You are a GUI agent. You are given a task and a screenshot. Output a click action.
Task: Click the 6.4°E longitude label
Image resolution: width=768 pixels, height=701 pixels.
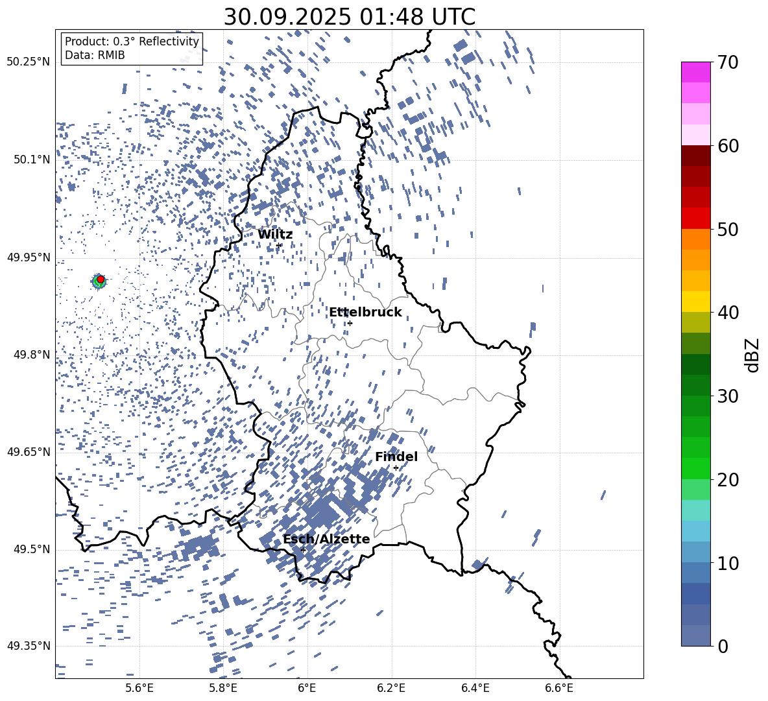(475, 688)
